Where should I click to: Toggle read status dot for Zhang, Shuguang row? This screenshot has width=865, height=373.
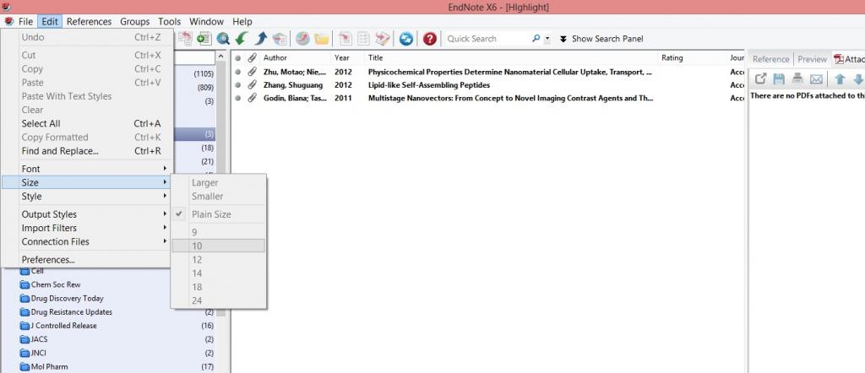(237, 85)
